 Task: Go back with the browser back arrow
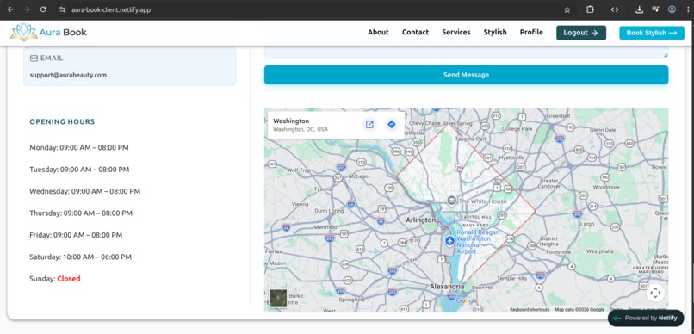coord(10,9)
